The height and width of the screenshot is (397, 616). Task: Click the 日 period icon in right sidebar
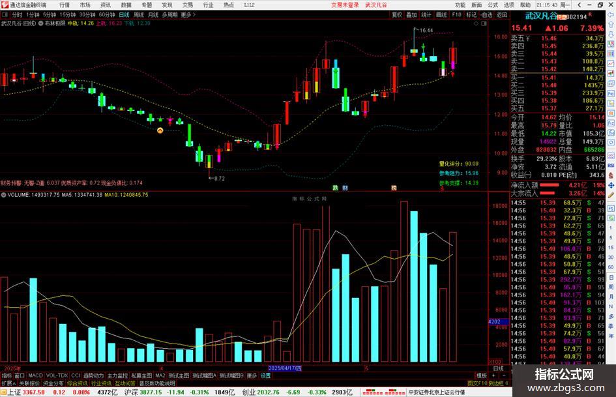(x=611, y=278)
